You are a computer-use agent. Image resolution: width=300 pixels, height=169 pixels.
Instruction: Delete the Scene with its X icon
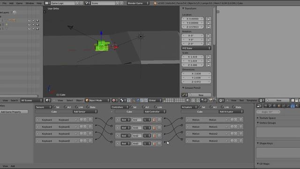[121, 3]
